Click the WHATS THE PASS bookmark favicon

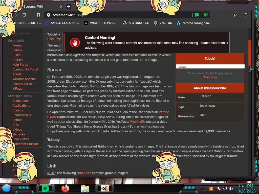[86, 23]
